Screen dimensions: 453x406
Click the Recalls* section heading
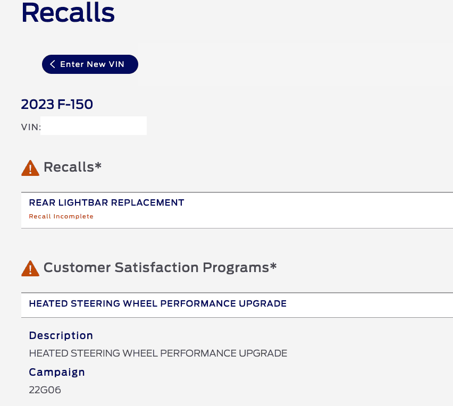[x=72, y=167]
